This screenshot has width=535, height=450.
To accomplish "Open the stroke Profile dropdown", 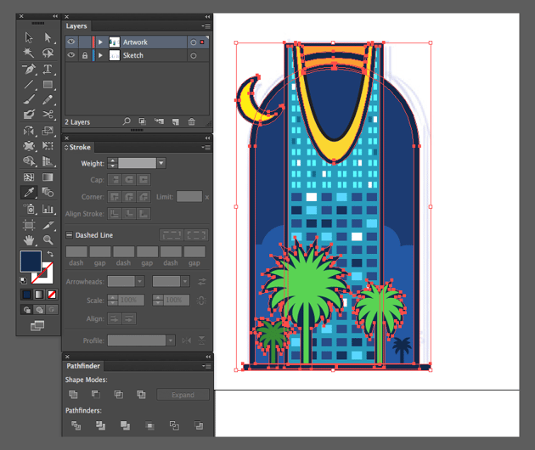I will coord(171,340).
